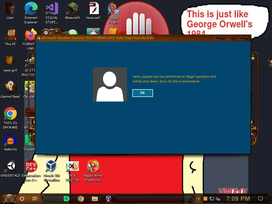Open the notification center icon
This screenshot has height=204, width=272.
(261, 199)
